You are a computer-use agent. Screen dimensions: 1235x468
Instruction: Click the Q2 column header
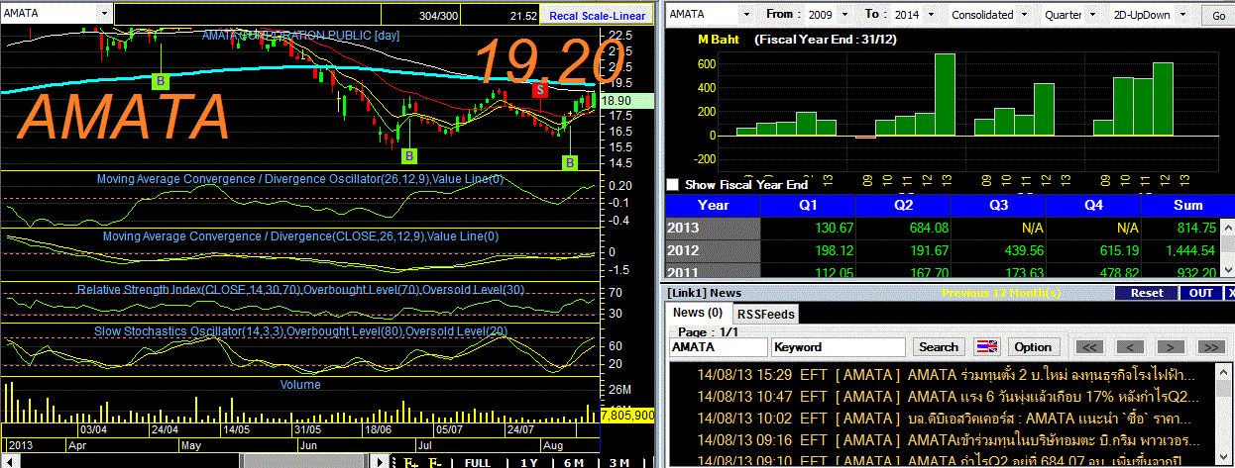903,205
